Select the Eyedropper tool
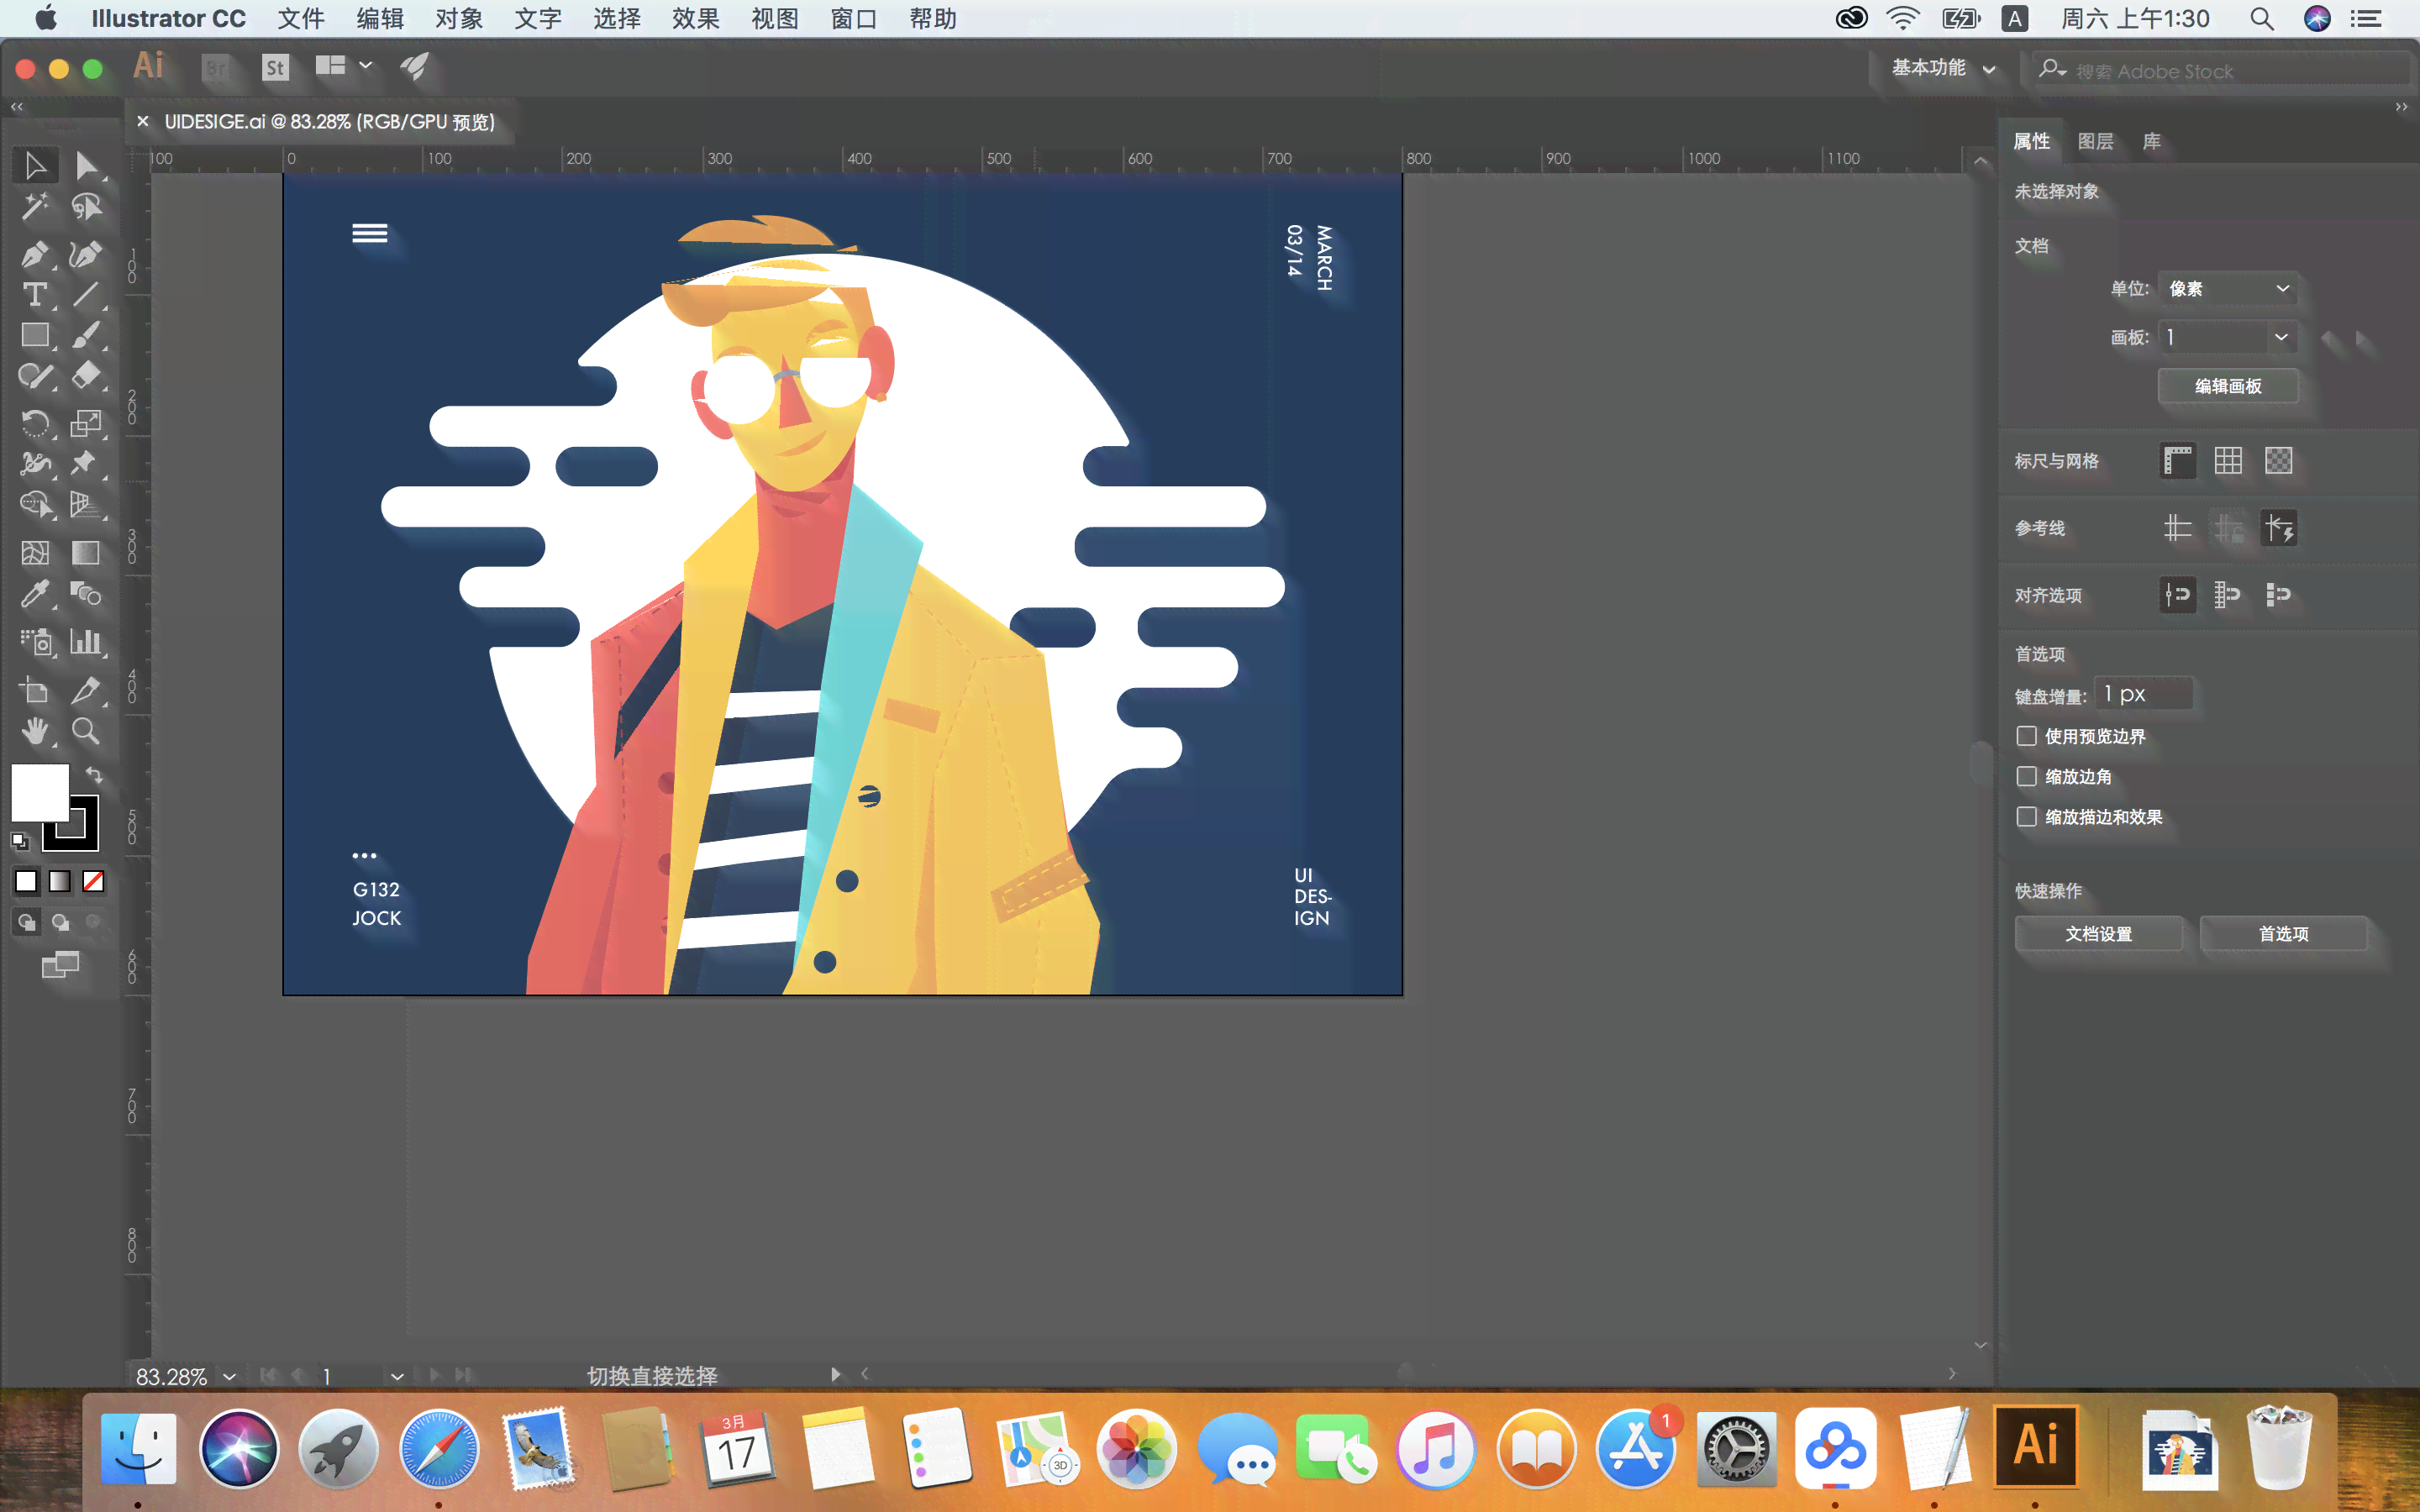 (35, 594)
